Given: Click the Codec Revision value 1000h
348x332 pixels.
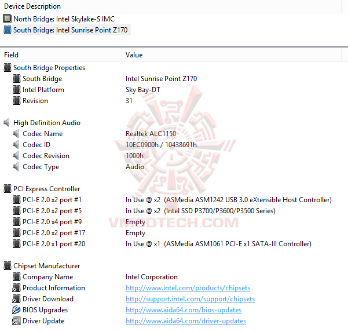Looking at the screenshot, I should (134, 156).
